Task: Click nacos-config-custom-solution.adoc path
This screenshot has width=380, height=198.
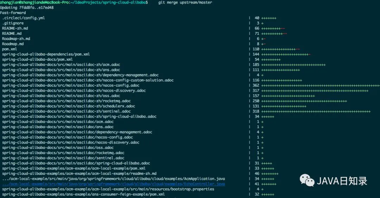Action: click(x=88, y=80)
